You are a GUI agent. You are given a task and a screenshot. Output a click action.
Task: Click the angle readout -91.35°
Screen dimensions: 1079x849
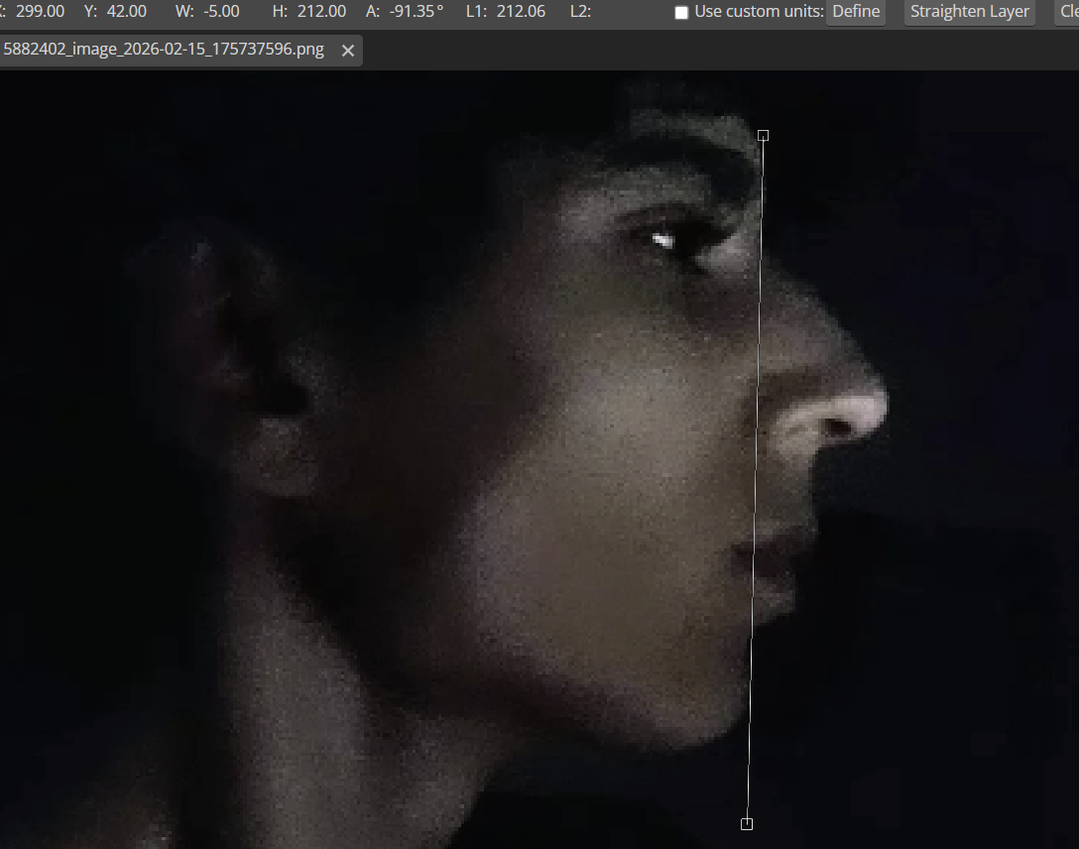417,12
